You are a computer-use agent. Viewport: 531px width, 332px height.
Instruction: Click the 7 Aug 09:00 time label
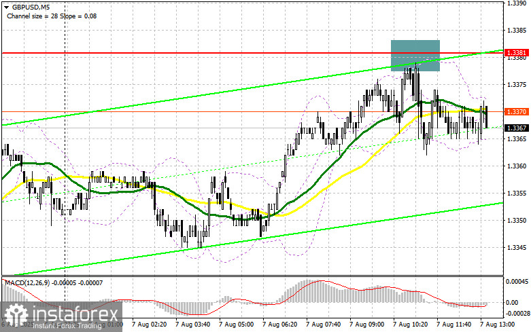(x=366, y=325)
